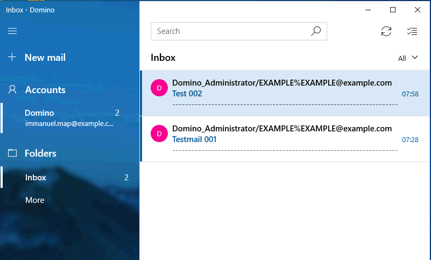Open the Folders section
Image resolution: width=431 pixels, height=260 pixels.
pos(40,153)
